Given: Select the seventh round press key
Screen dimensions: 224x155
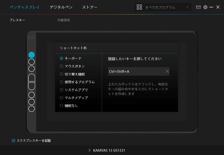Looking at the screenshot, I should click(32, 102).
